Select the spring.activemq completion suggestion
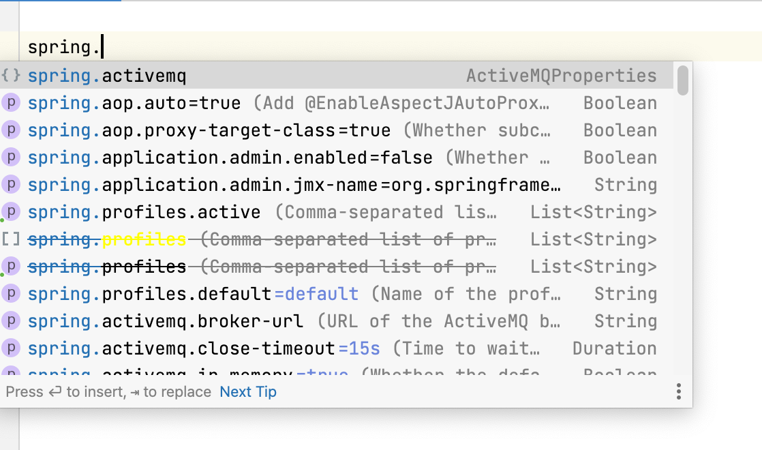Screen dimensions: 762x450 coord(107,76)
